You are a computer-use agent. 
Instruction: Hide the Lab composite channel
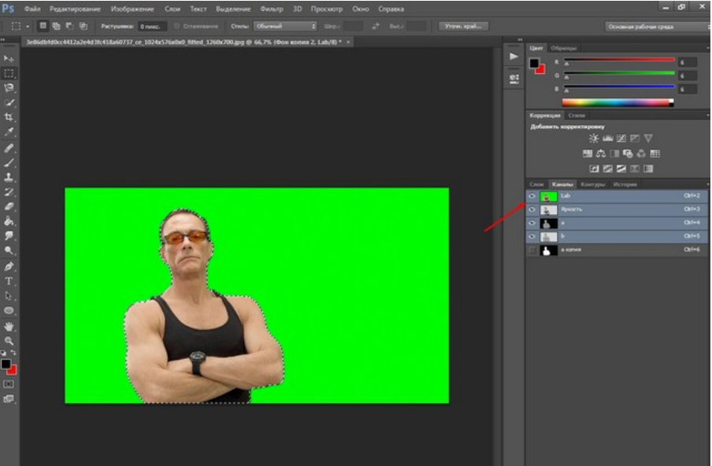[x=532, y=196]
